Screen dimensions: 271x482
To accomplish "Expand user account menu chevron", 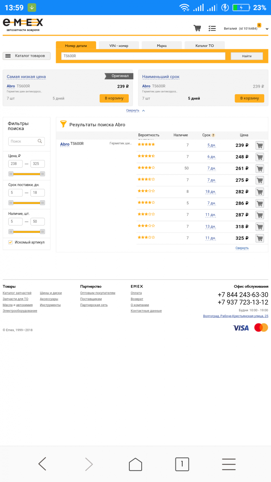I will 267,29.
